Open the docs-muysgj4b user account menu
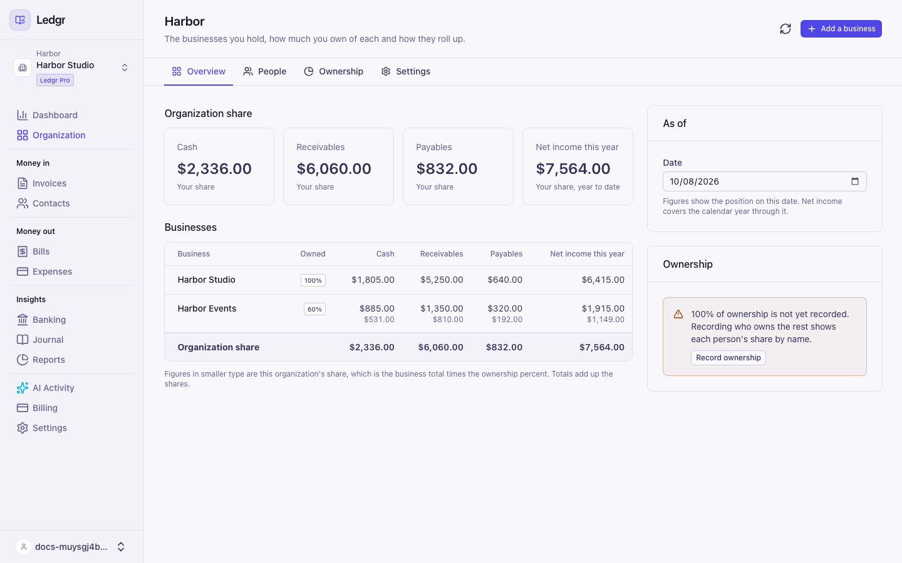This screenshot has width=902, height=563. coord(72,547)
